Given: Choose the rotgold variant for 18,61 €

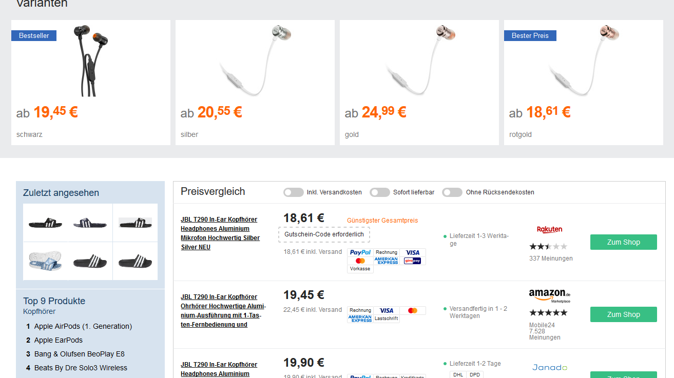Looking at the screenshot, I should [x=583, y=82].
